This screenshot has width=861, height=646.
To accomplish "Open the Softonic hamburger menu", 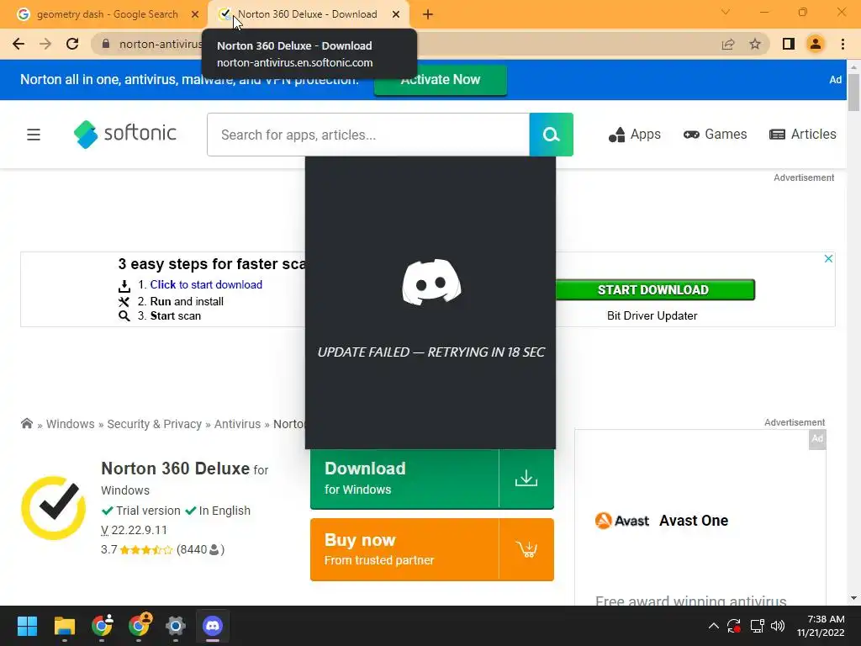I will 34,135.
